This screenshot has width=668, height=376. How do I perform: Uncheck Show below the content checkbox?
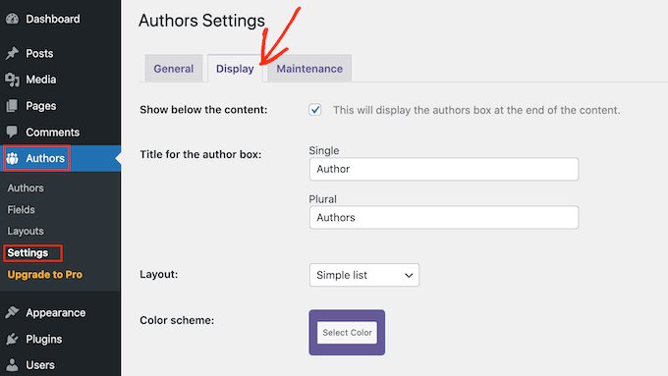[315, 110]
